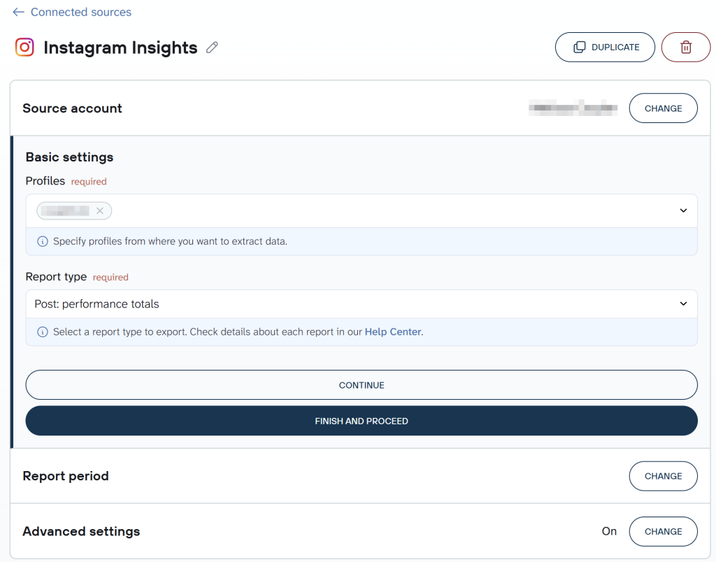Expand the Profiles dropdown arrow
The width and height of the screenshot is (716, 562).
click(x=683, y=210)
